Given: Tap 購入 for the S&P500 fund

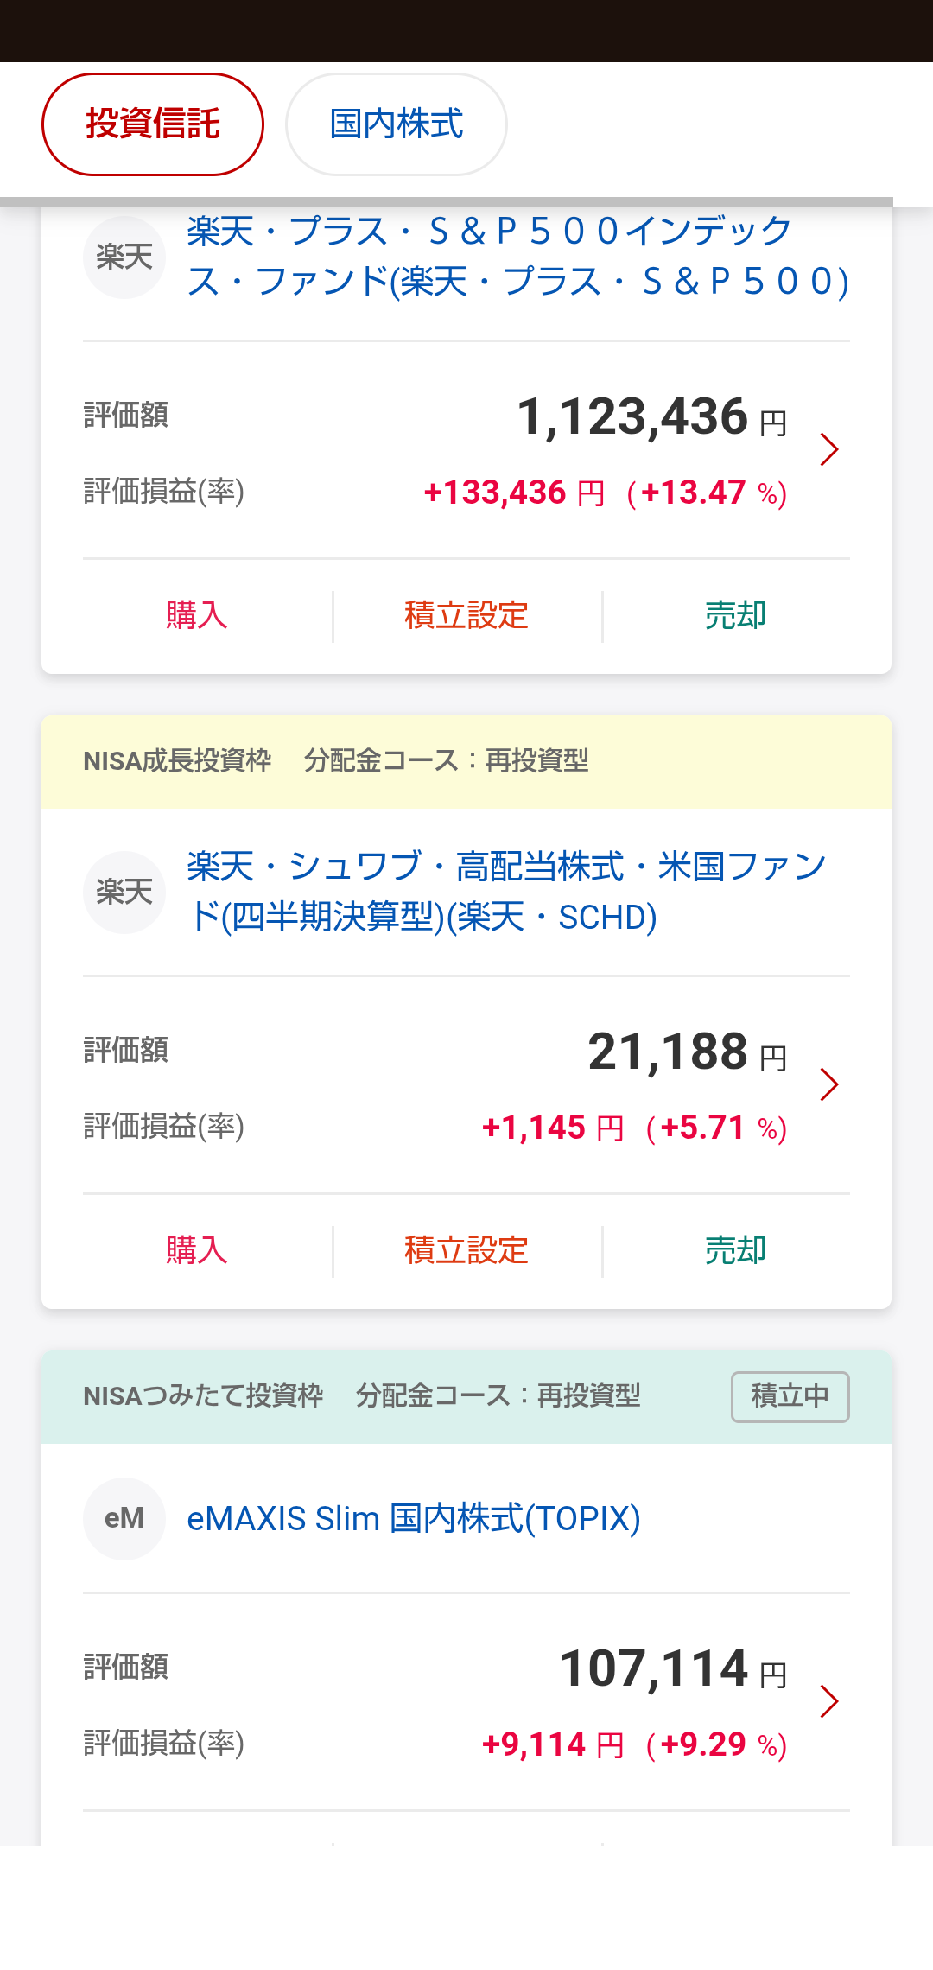Looking at the screenshot, I should pyautogui.click(x=197, y=616).
